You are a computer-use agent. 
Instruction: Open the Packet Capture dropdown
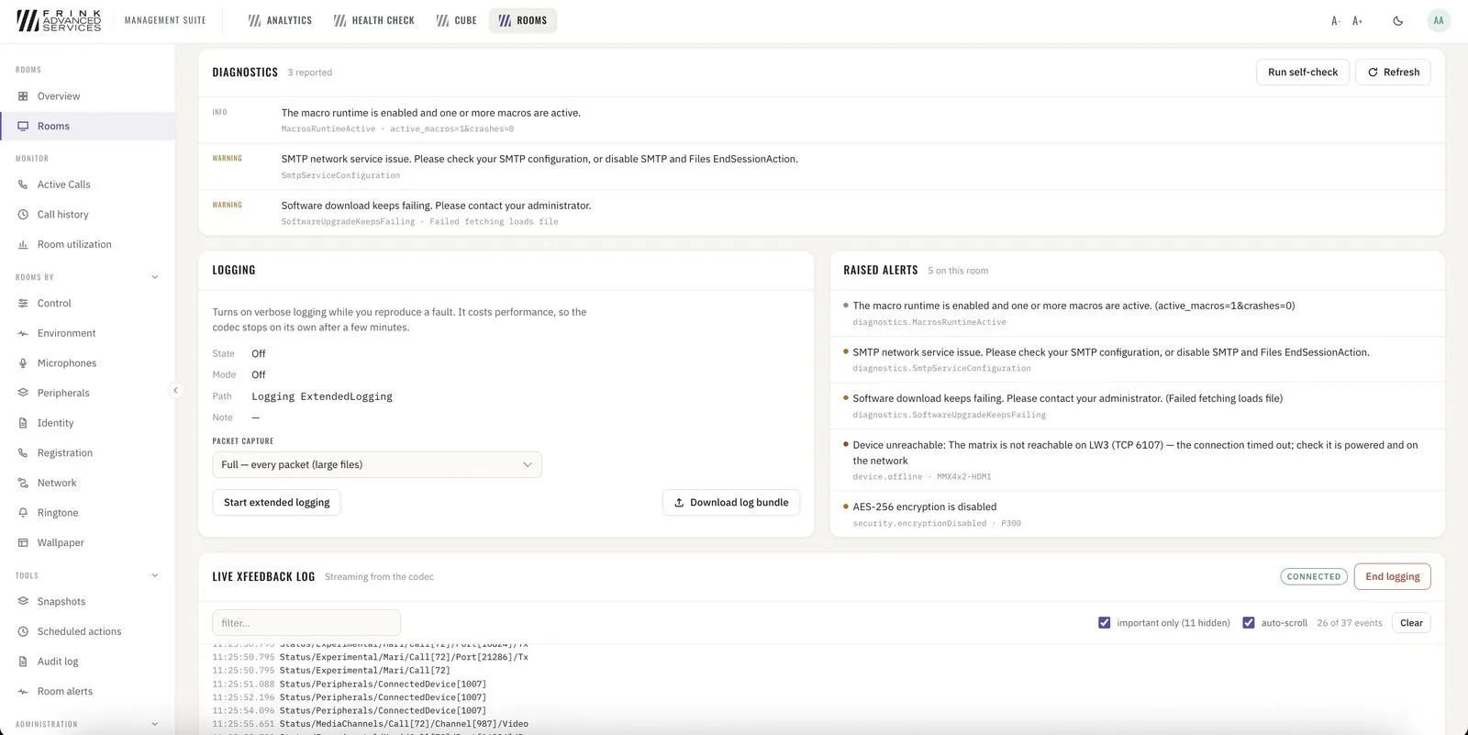tap(377, 464)
